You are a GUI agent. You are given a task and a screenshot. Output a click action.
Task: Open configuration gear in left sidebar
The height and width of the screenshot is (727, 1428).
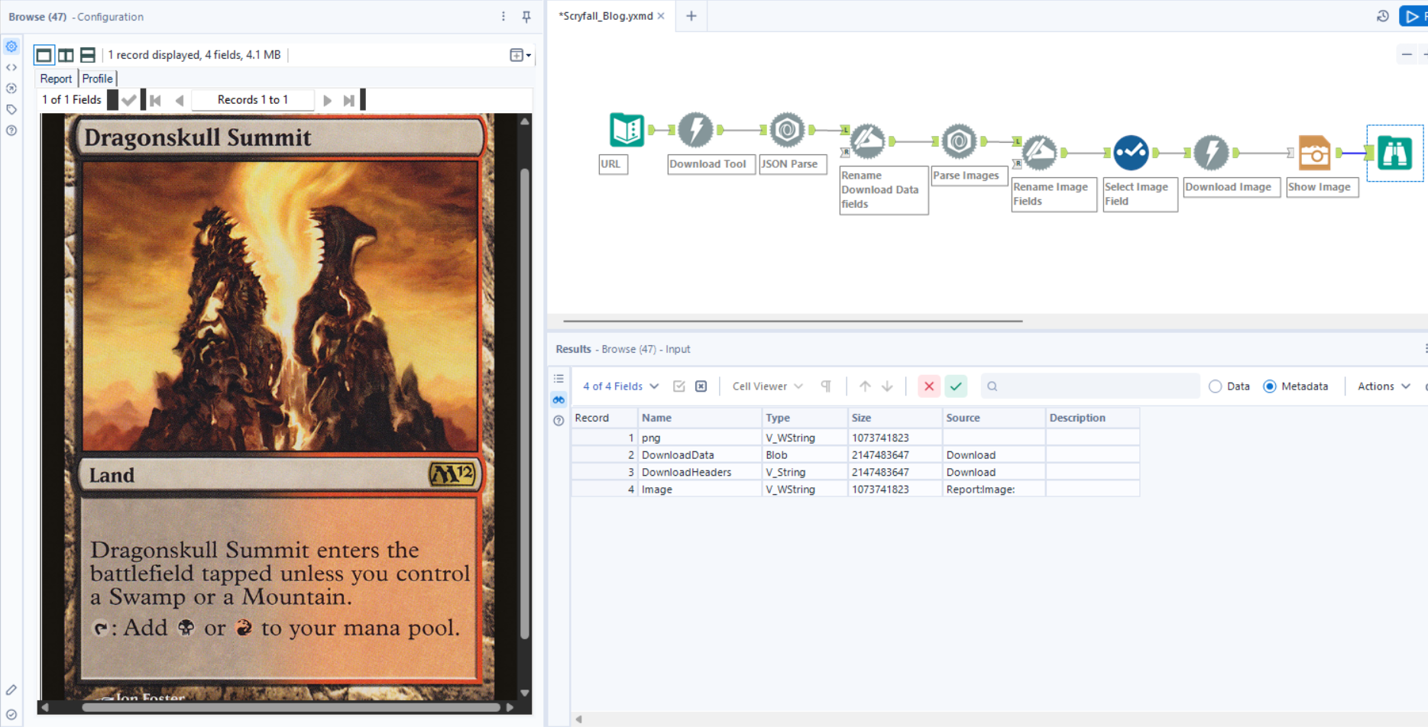(11, 47)
